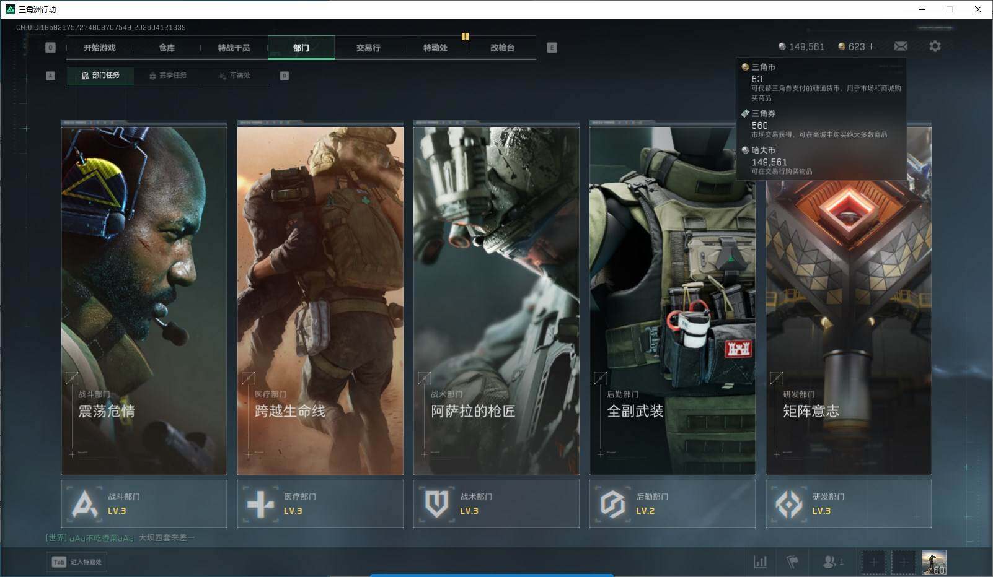
Task: Open the friends list icon
Action: click(x=829, y=562)
